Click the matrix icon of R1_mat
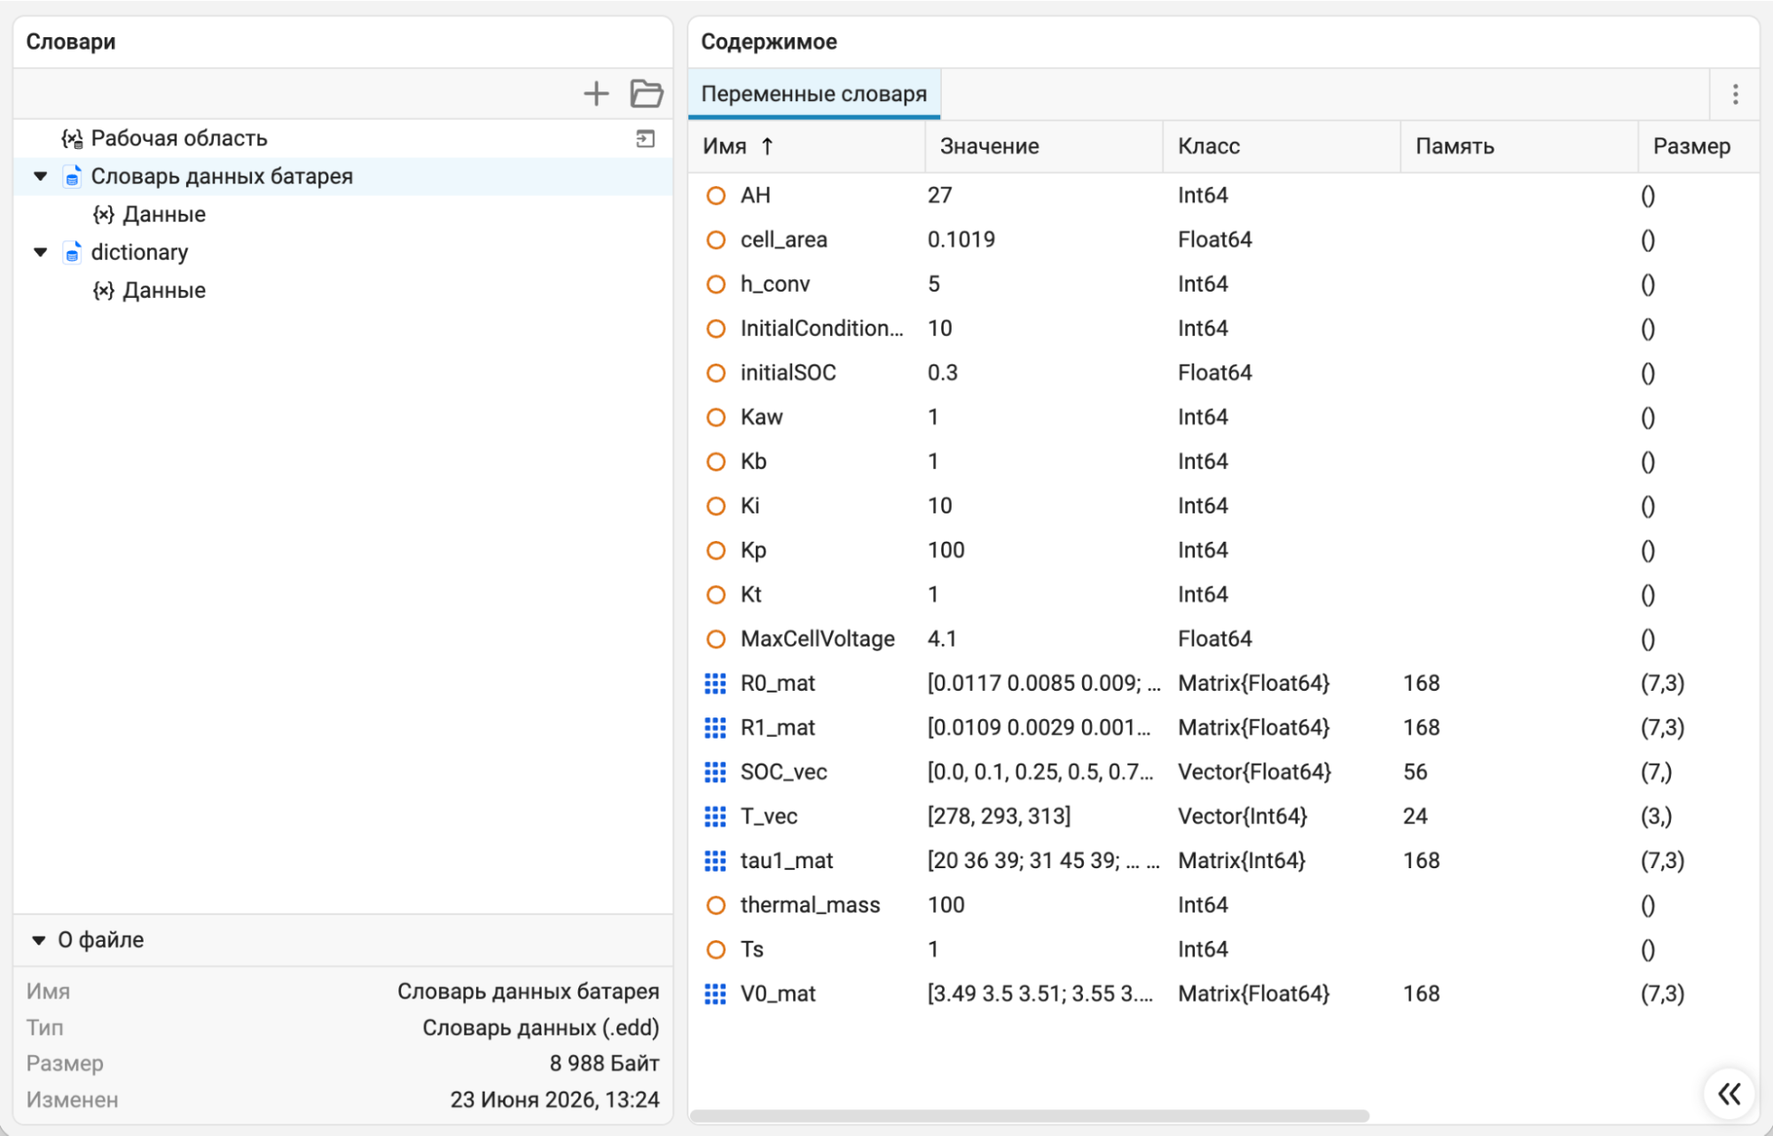Image resolution: width=1773 pixels, height=1136 pixels. click(x=715, y=727)
